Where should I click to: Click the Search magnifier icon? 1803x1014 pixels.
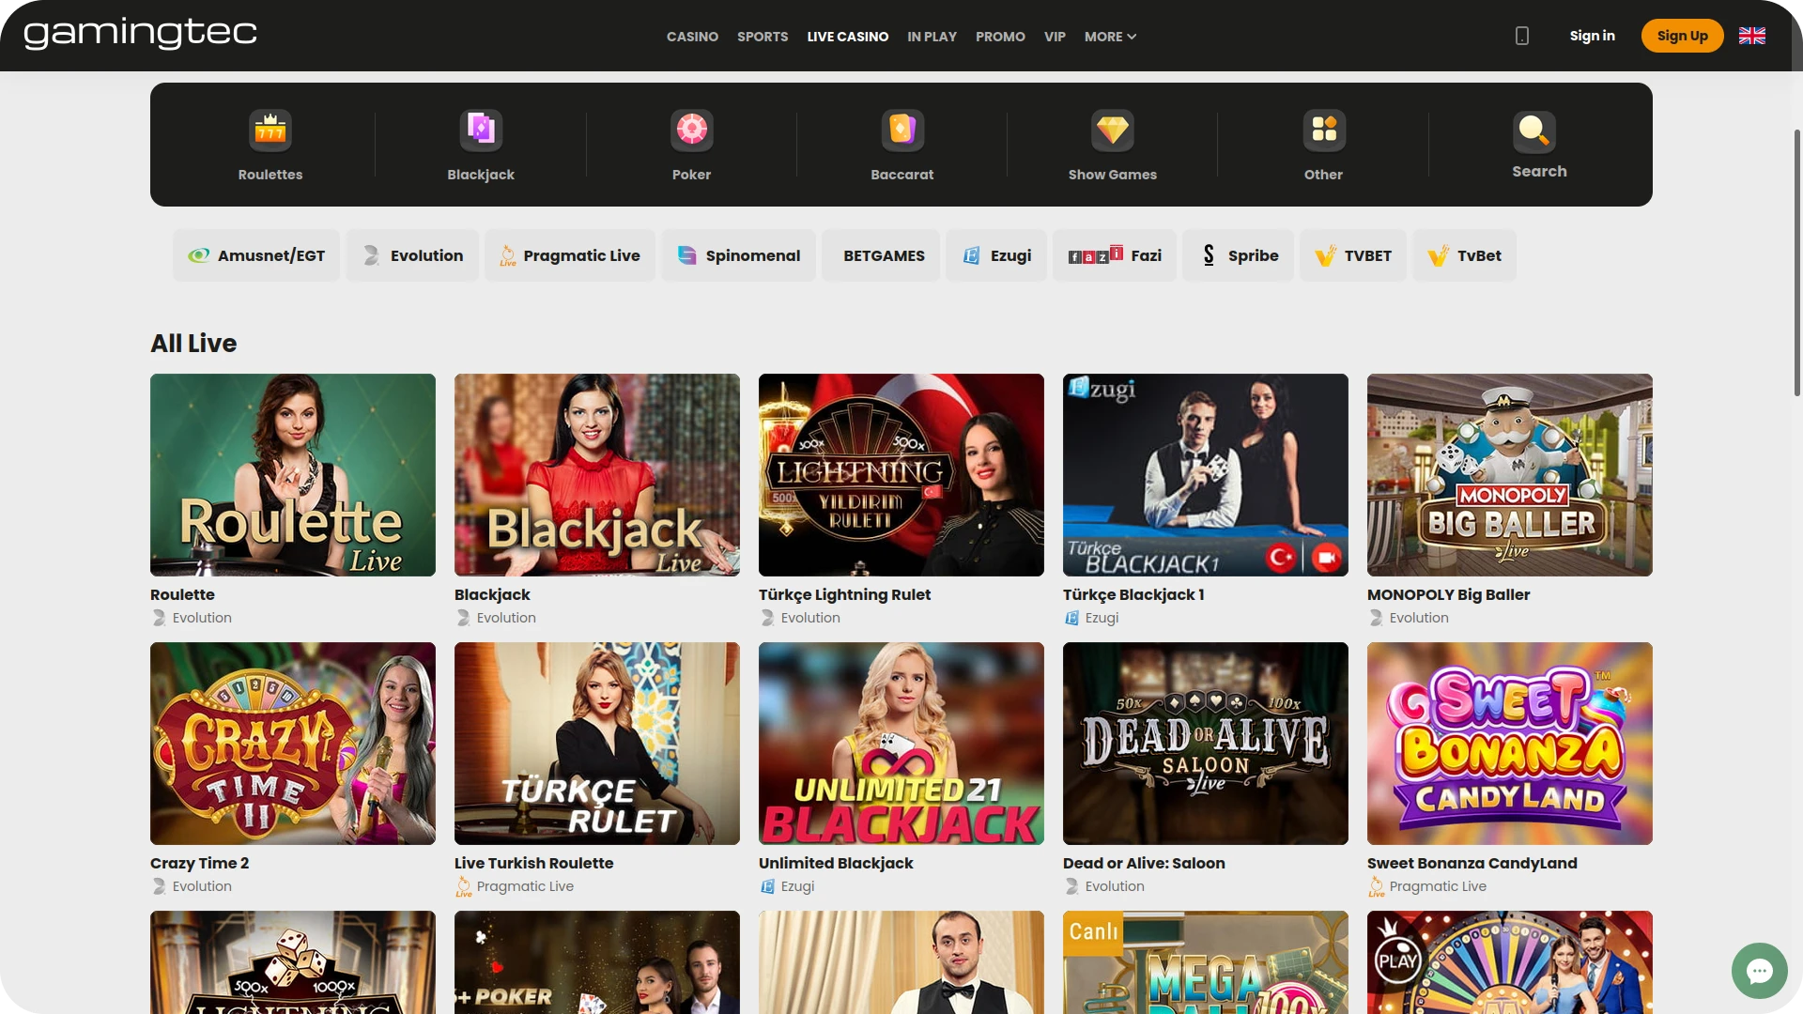[1533, 130]
